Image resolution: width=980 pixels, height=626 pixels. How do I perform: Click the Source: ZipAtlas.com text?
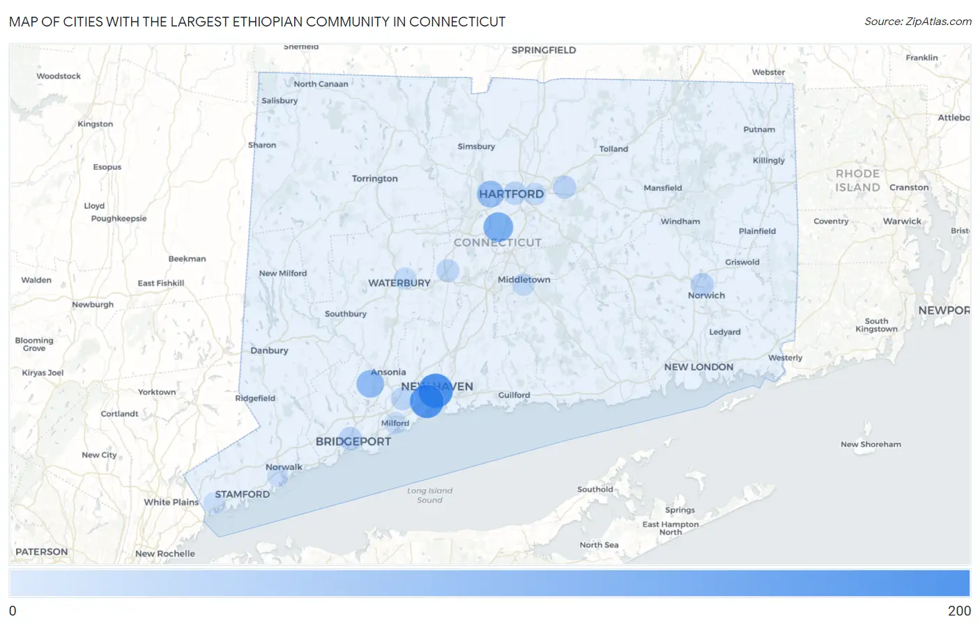918,22
